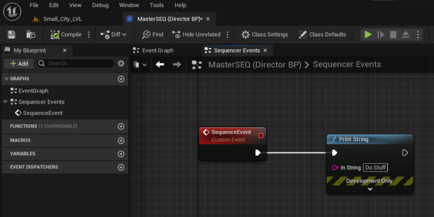Screen dimensions: 434x217
Task: Focus the My Blueprint search field
Action: pyautogui.click(x=75, y=63)
